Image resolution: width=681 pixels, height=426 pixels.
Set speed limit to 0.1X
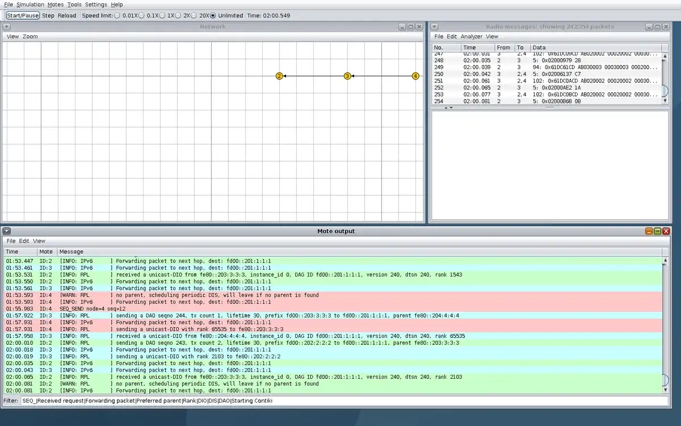point(141,15)
